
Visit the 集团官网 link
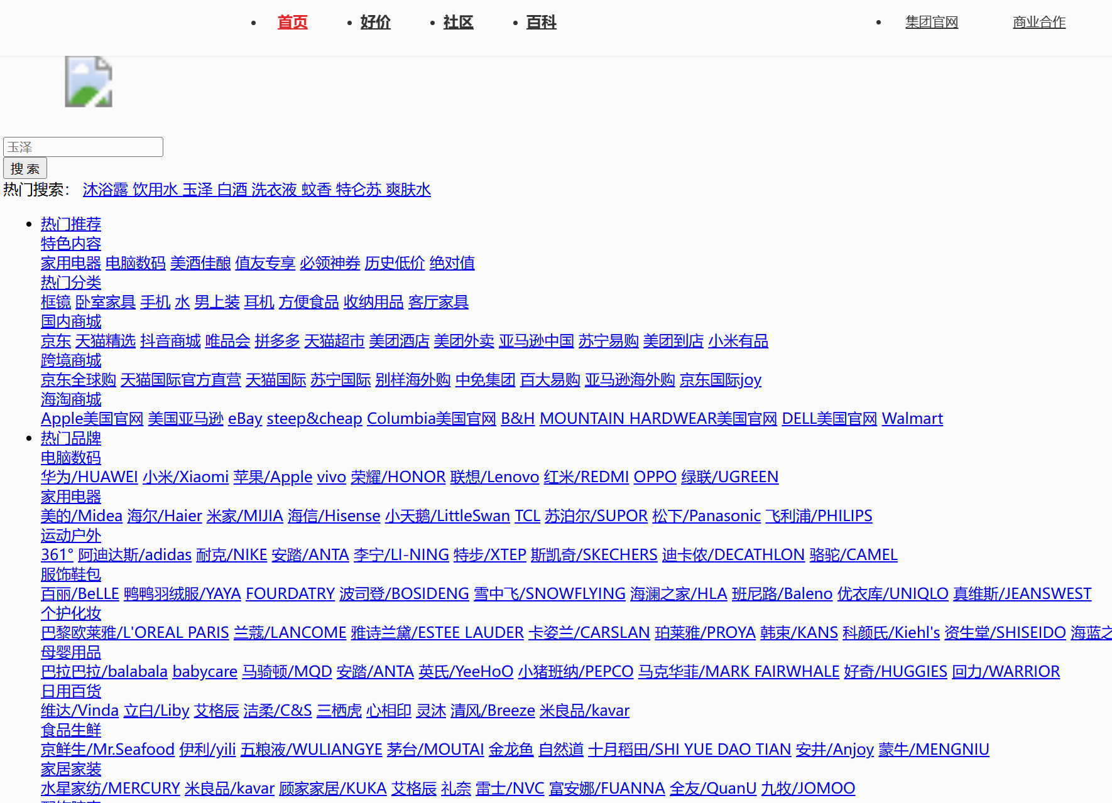[932, 23]
